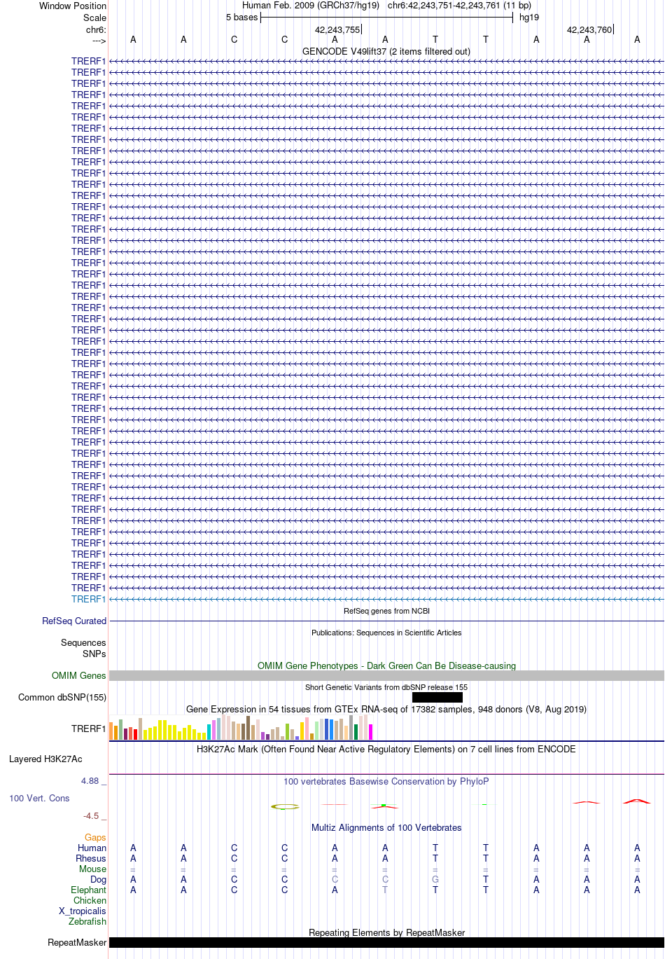Image resolution: width=665 pixels, height=959 pixels.
Task: Click the OMIM Gene Phenotypes track title
Action: 386,665
